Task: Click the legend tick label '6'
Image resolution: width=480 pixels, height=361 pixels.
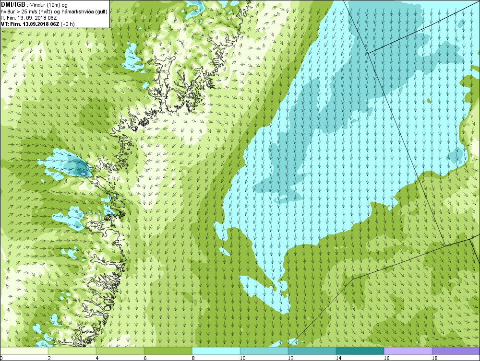Action: coord(145,358)
